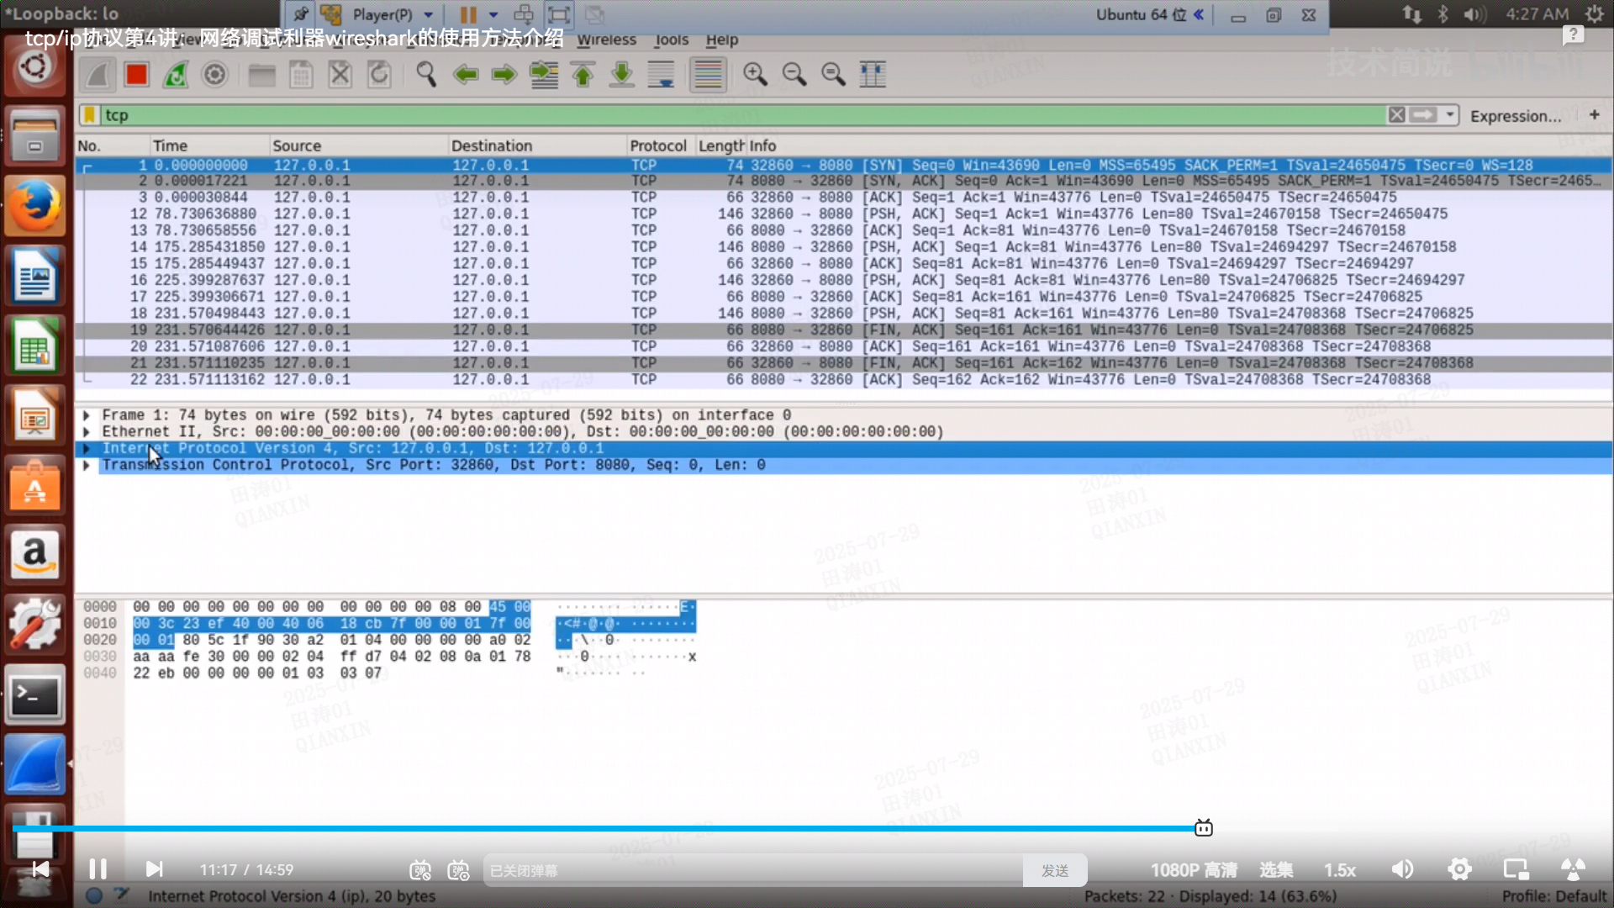Screen dimensions: 1614x908
Task: Zoom in the packet list text
Action: point(755,75)
